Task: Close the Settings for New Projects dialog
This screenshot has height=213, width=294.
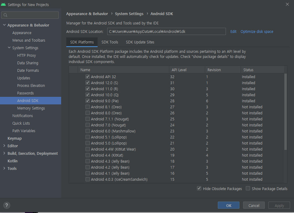Action: pyautogui.click(x=287, y=4)
